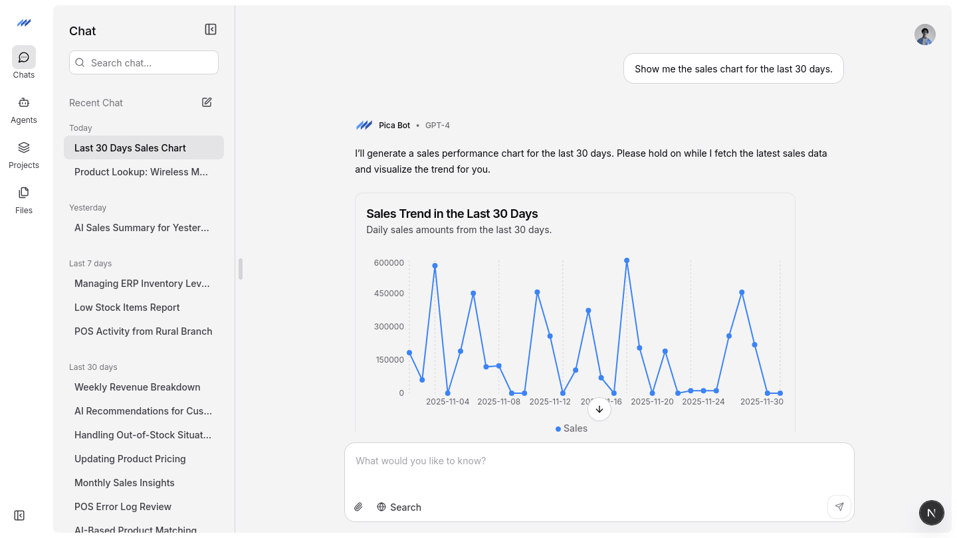The image size is (957, 538).
Task: Click the scroll-to-bottom arrow button
Action: [x=599, y=409]
